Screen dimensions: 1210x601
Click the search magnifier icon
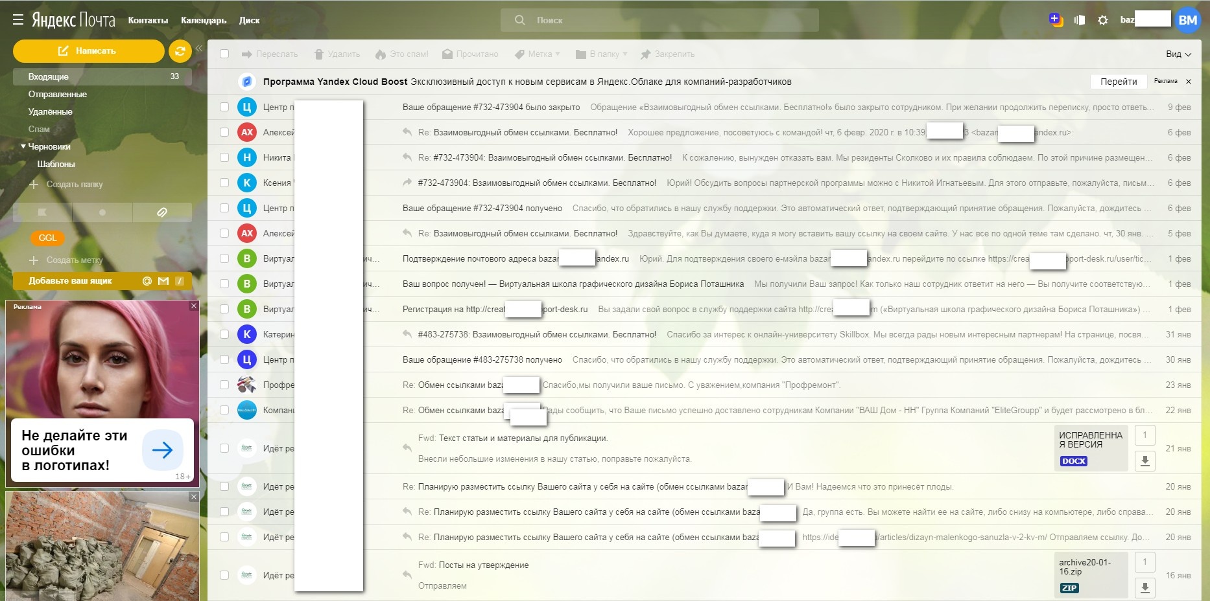pyautogui.click(x=519, y=20)
